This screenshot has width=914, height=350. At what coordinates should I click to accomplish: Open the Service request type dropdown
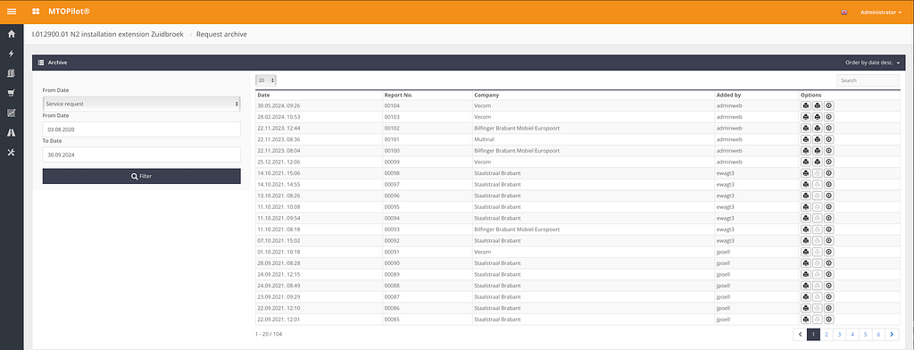(142, 104)
